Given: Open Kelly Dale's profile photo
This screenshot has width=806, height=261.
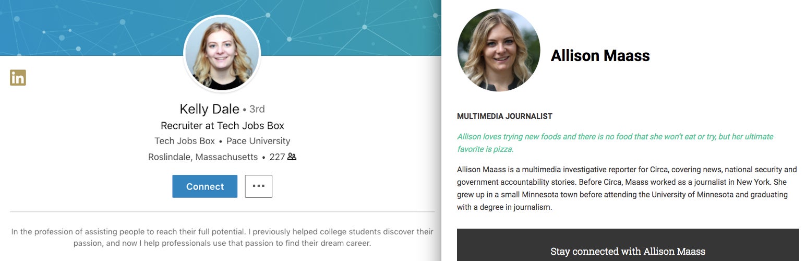Looking at the screenshot, I should (222, 54).
